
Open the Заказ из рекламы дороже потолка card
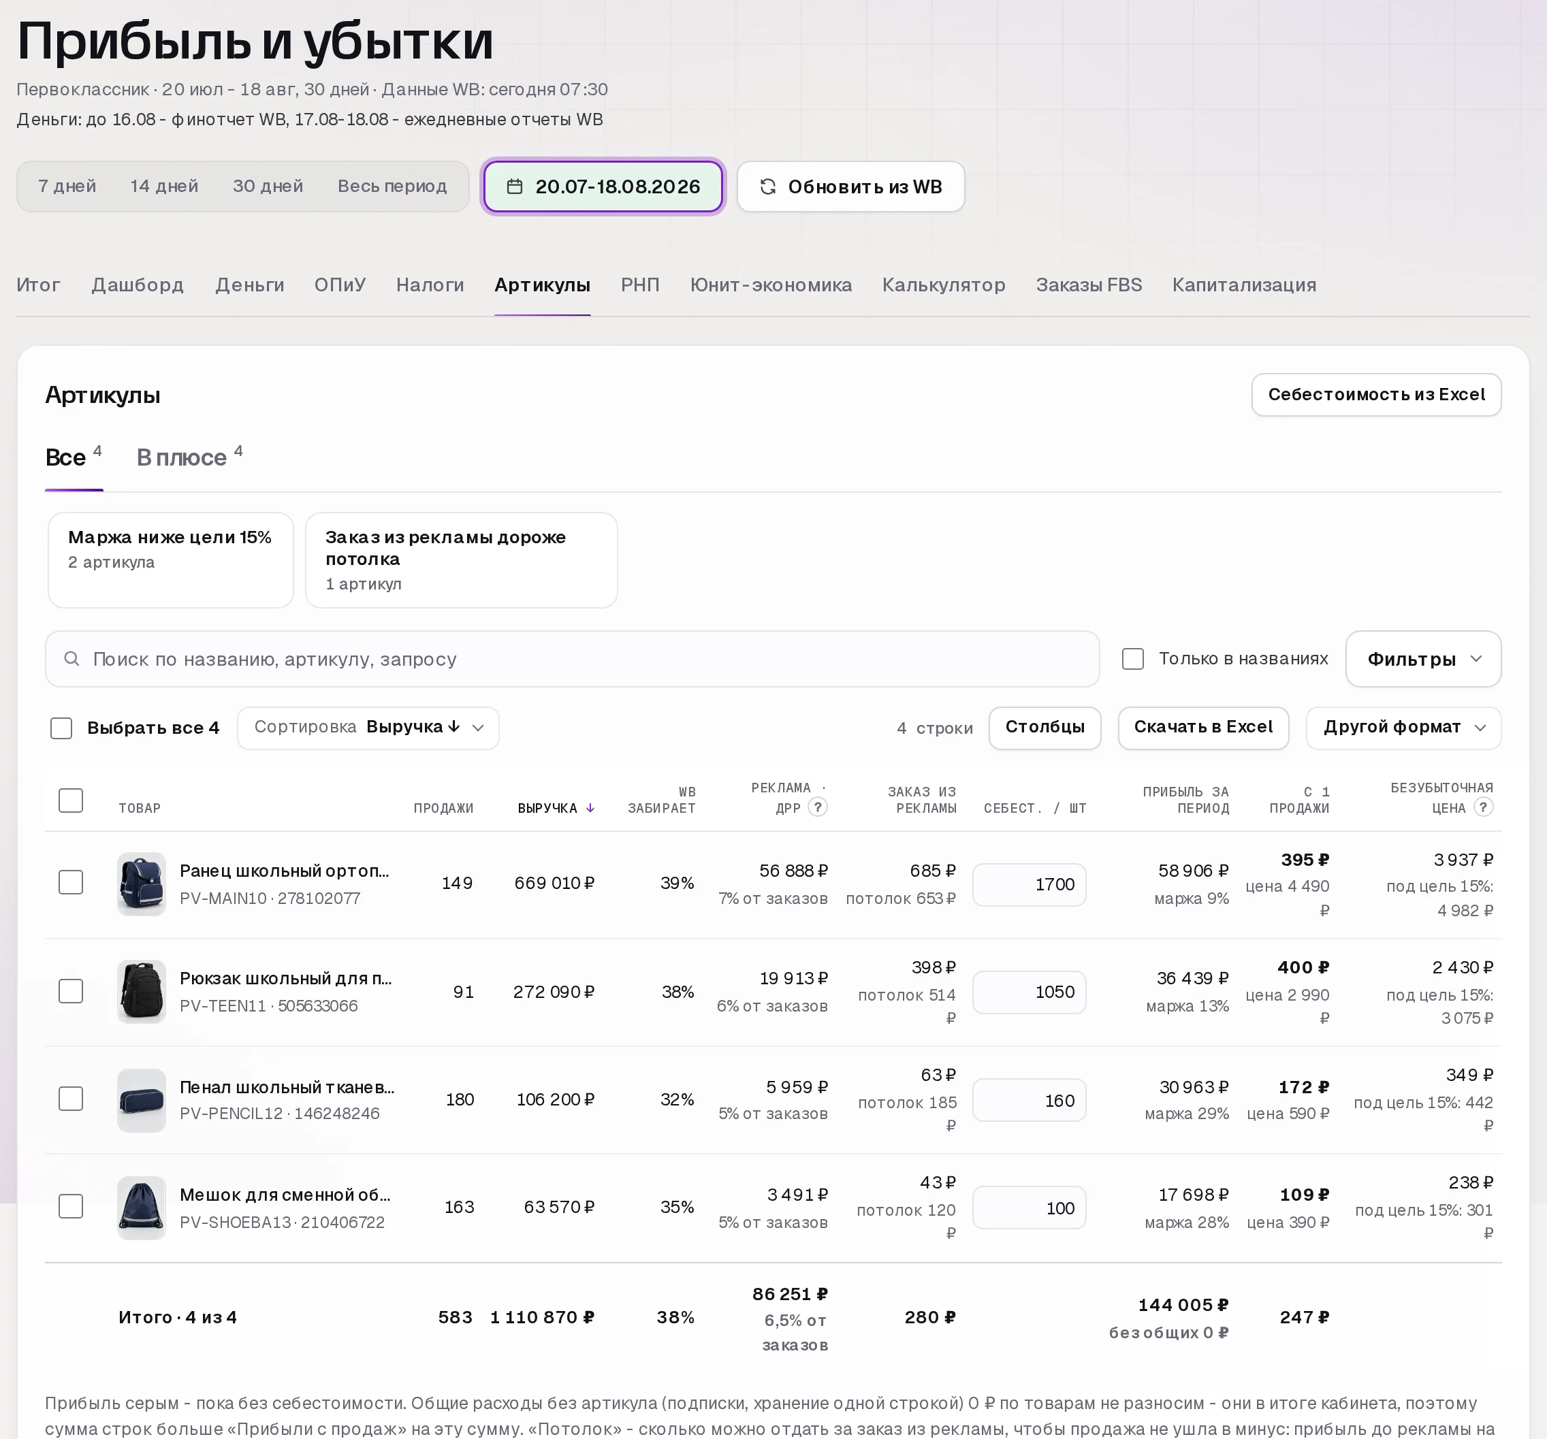click(462, 560)
